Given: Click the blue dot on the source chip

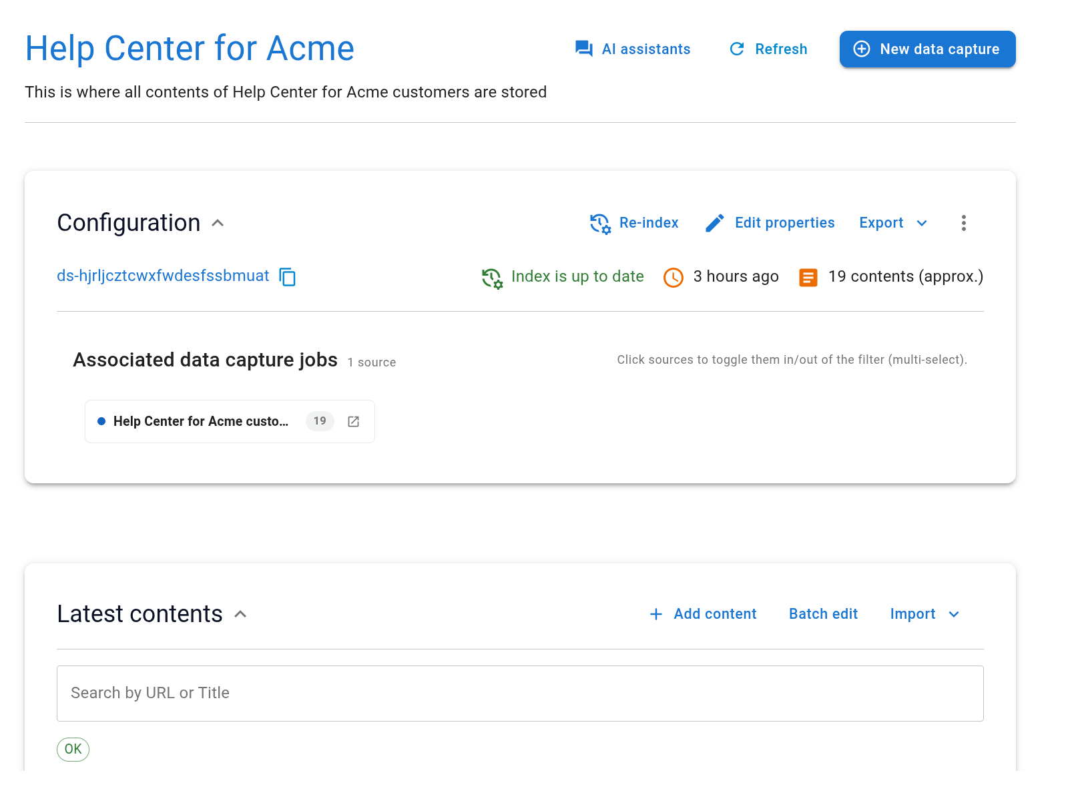Looking at the screenshot, I should (101, 421).
